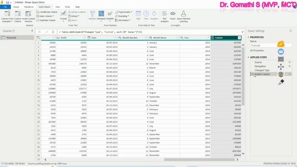Add a Conditional Column
297x167 pixels.
point(46,12)
